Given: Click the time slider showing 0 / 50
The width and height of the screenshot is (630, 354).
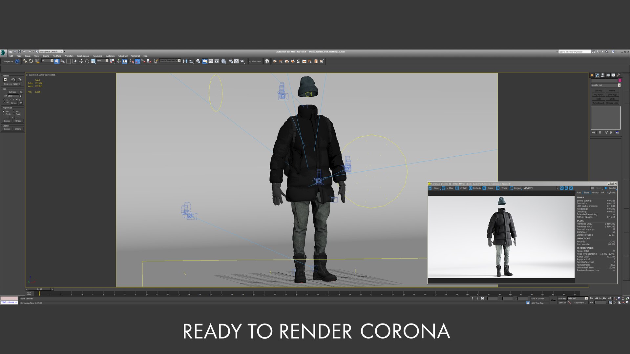Looking at the screenshot, I should 39,289.
